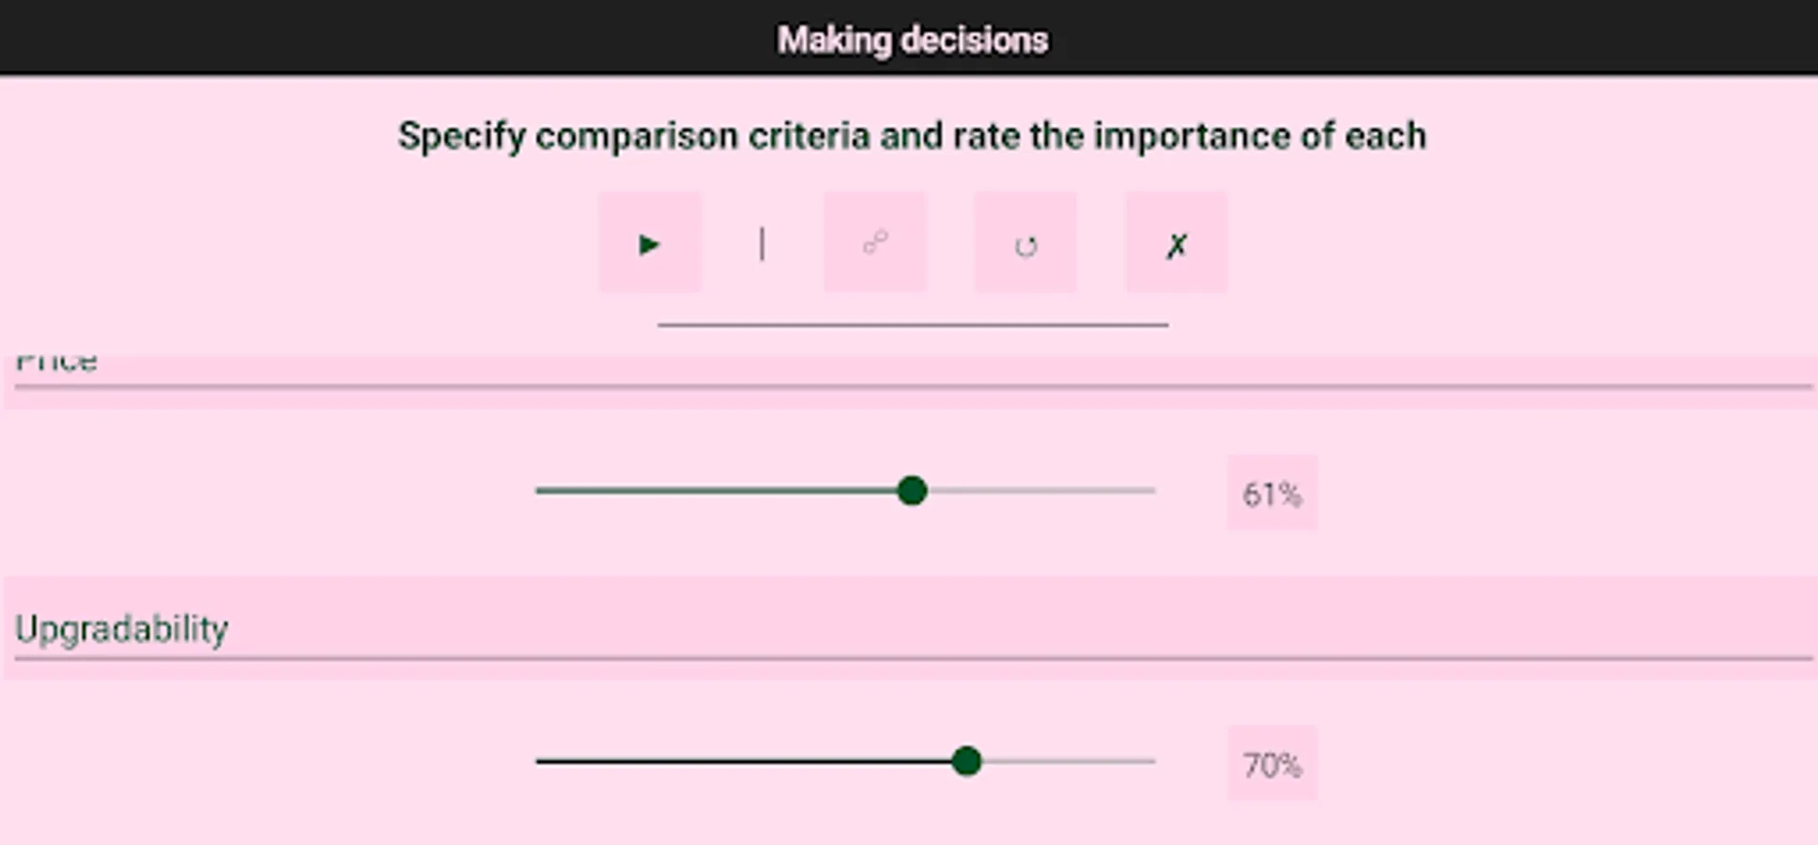Click the vertical separator beside the play button
The height and width of the screenshot is (845, 1818).
tap(762, 244)
